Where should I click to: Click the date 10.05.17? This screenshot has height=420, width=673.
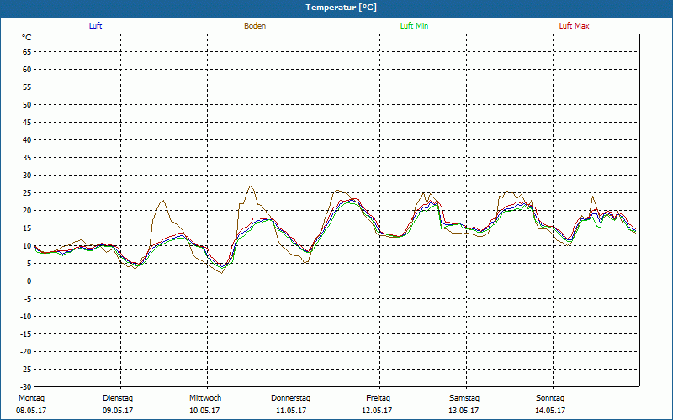pos(204,411)
